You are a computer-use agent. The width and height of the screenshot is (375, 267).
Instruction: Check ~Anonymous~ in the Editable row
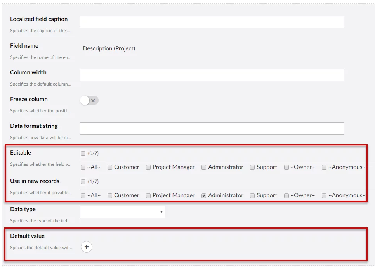tap(324, 167)
